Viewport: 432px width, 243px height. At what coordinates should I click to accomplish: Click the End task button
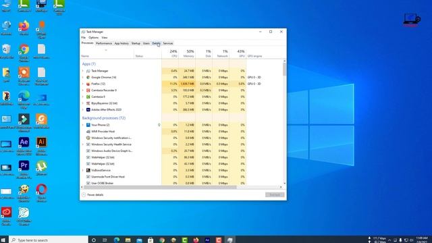coord(275,195)
